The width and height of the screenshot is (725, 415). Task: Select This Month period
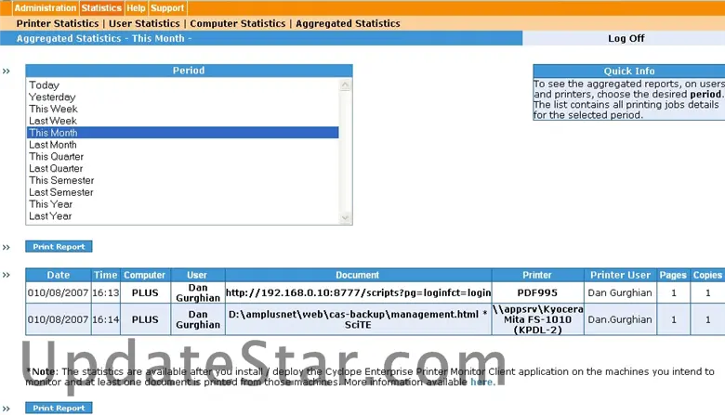[x=182, y=133]
